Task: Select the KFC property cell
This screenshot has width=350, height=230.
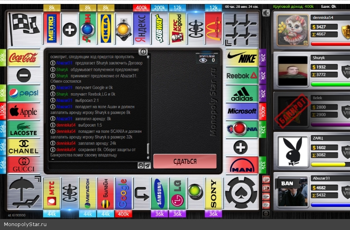Action: click(177, 28)
